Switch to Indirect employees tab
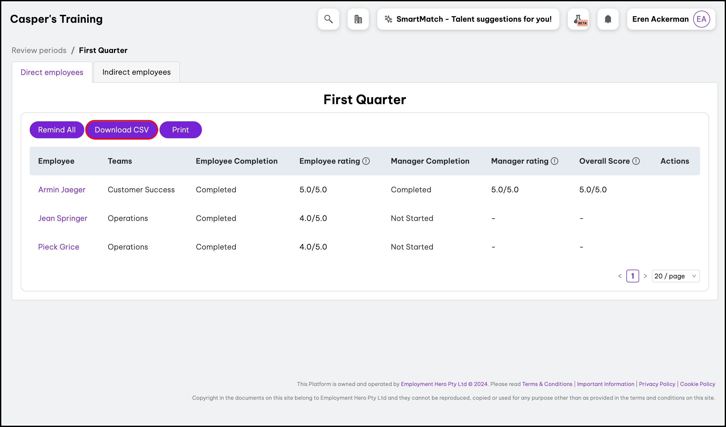Screen dimensions: 726x427 coord(136,72)
